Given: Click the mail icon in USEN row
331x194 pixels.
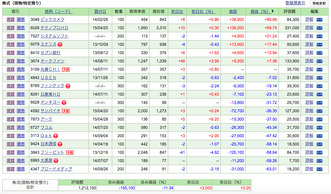Looking at the screenshot, I should (x=319, y=78).
